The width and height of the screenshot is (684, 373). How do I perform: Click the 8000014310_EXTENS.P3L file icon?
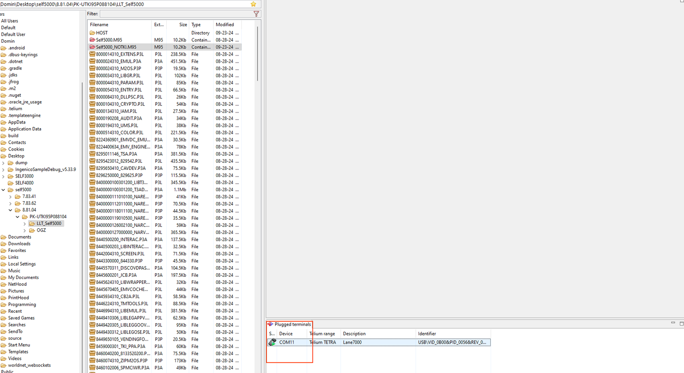click(x=92, y=54)
